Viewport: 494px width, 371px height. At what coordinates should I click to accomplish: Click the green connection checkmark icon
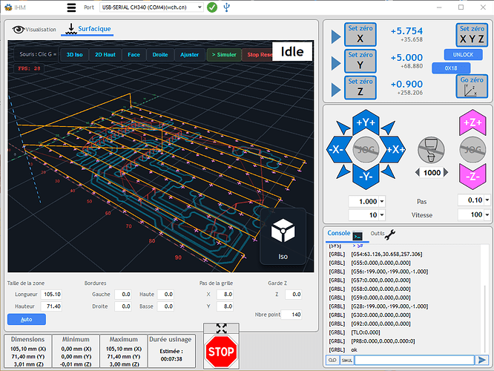click(212, 7)
